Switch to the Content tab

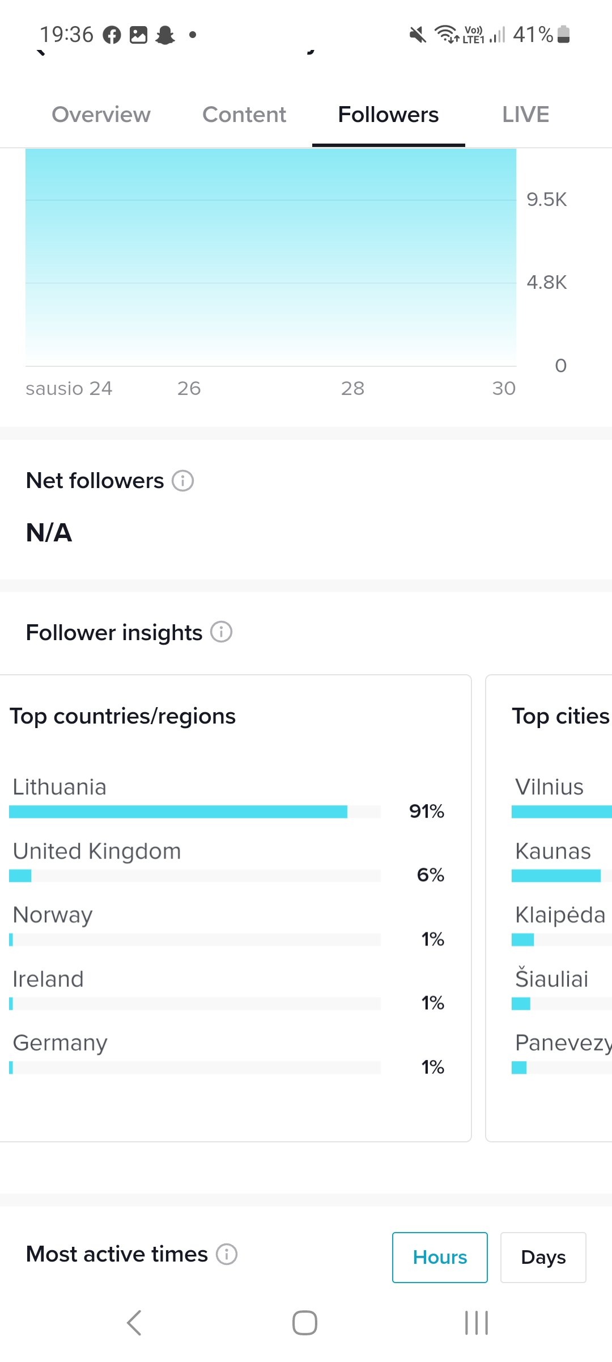(244, 115)
